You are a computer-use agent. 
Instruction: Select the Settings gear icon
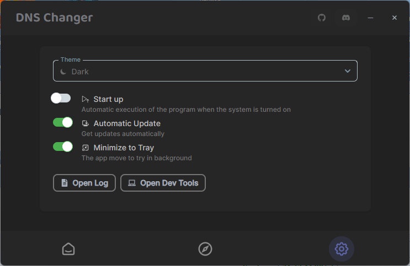[342, 249]
